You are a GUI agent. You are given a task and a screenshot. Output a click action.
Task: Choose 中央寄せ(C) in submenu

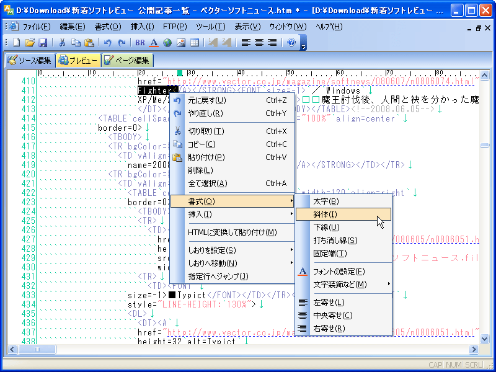point(344,316)
